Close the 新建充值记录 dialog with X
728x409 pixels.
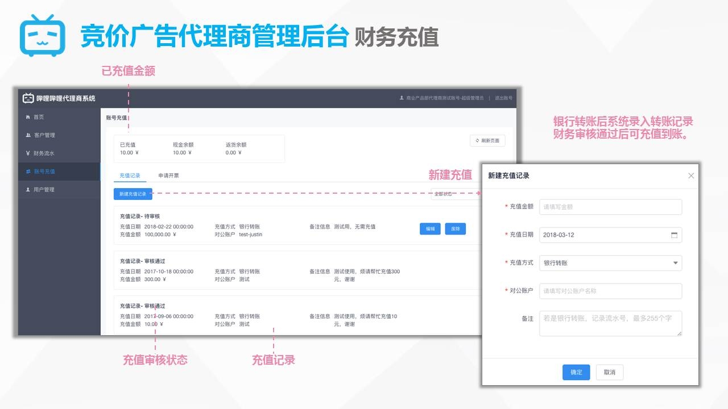691,176
